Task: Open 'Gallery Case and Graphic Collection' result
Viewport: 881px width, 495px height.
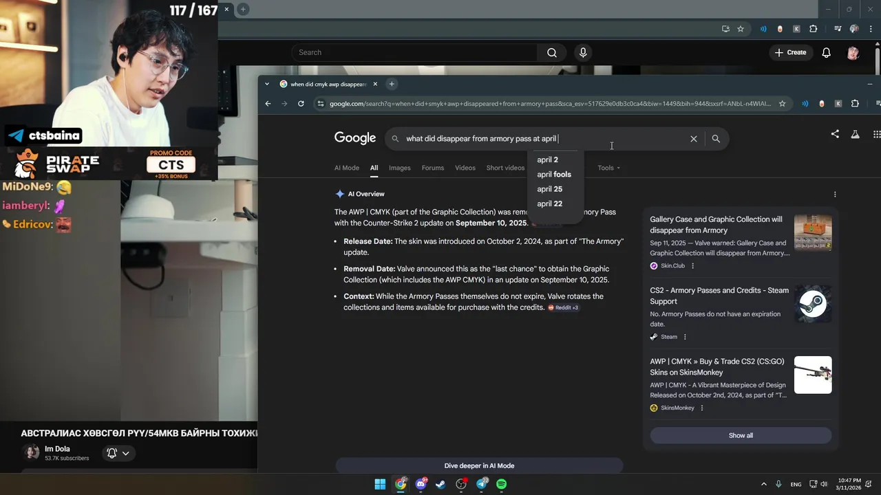Action: coord(716,225)
